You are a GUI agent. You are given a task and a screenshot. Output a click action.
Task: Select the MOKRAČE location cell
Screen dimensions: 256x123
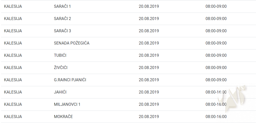[63, 116]
